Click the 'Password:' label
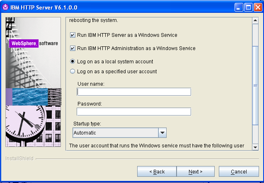The width and height of the screenshot is (264, 183). tap(90, 104)
